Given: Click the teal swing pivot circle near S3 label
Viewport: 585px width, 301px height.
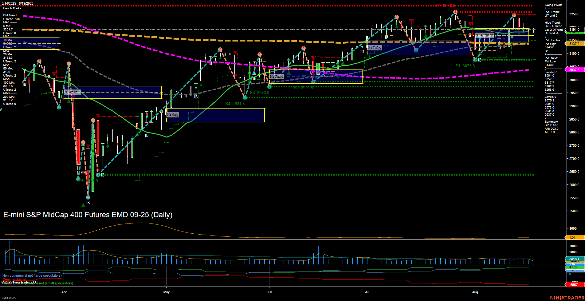Looking at the screenshot, I should click(245, 97).
